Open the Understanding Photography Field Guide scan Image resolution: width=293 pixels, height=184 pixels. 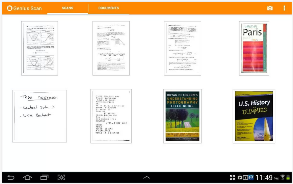click(182, 116)
